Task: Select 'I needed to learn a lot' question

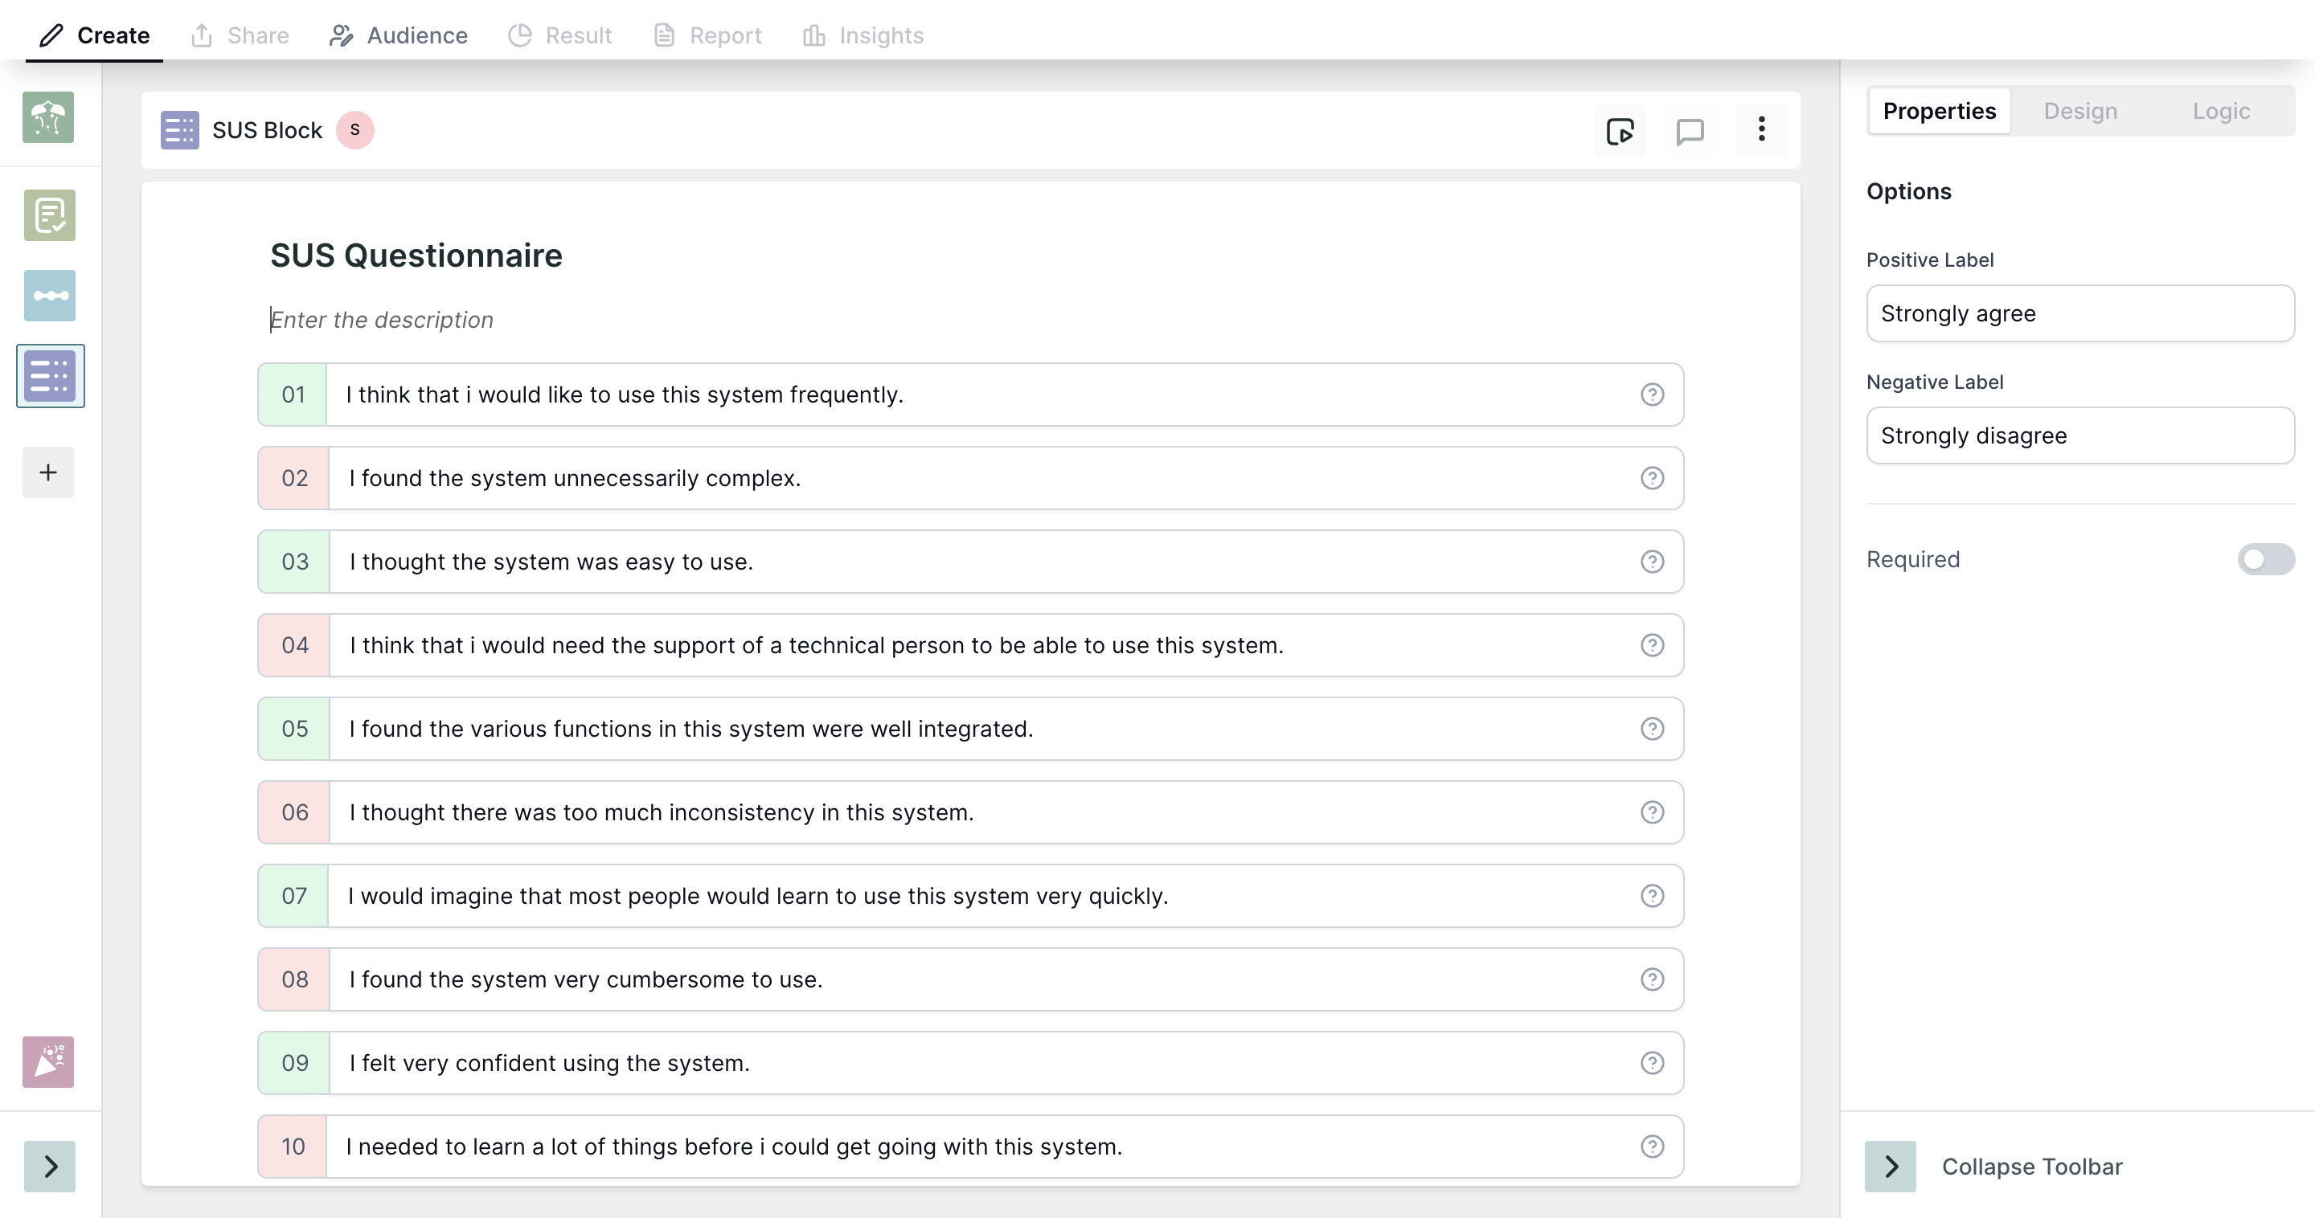Action: [x=734, y=1146]
